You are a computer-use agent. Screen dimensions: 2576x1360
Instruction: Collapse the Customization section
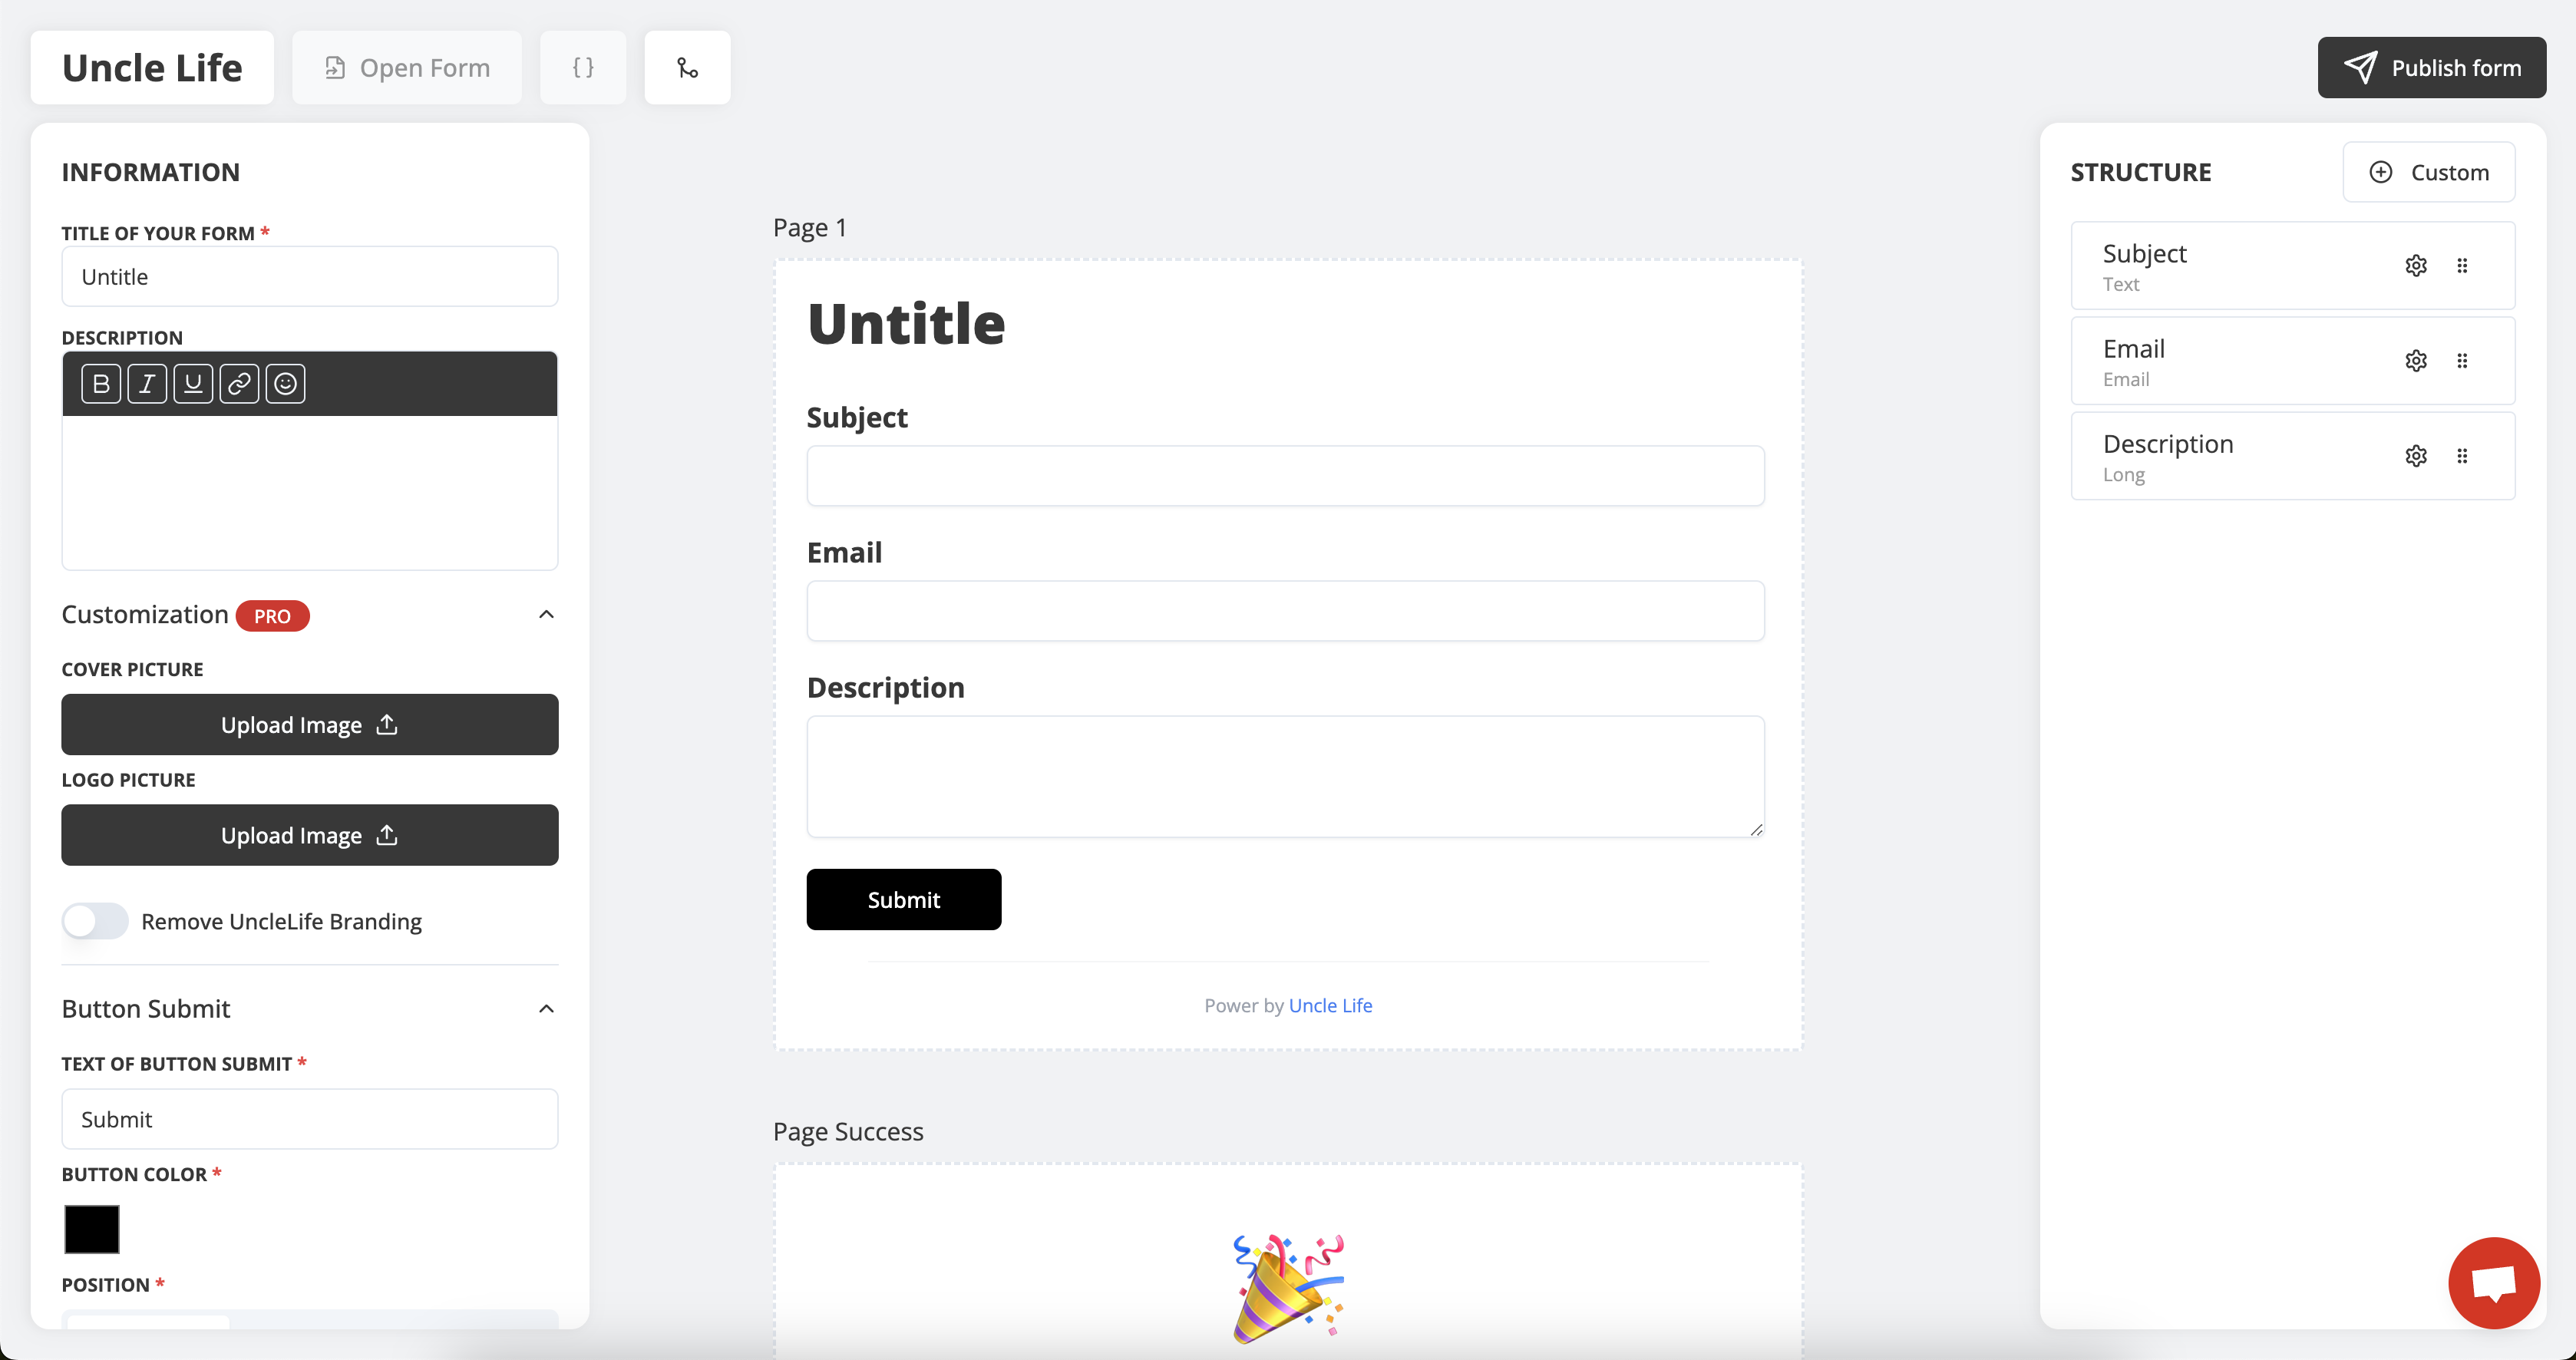pyautogui.click(x=546, y=615)
